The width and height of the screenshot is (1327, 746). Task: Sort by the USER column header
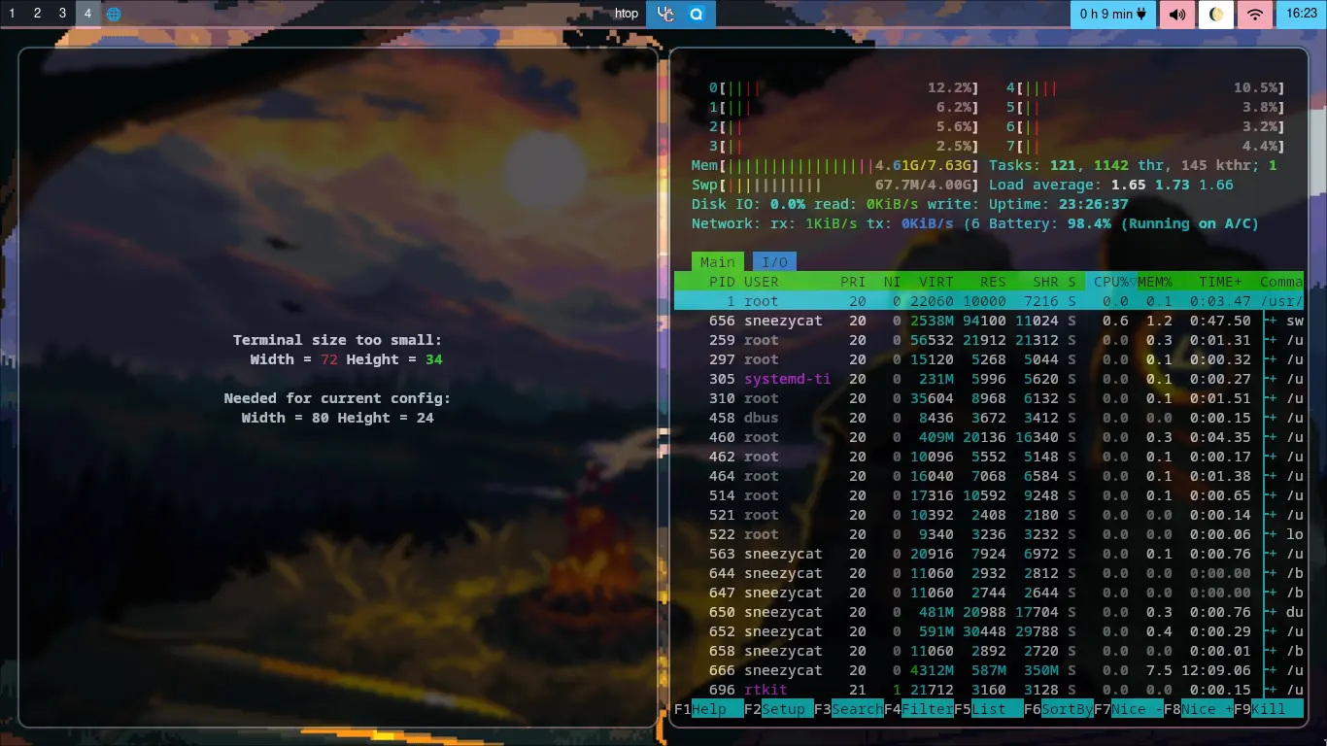coord(762,282)
